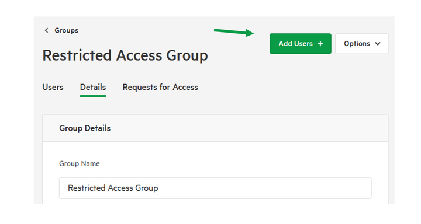Click the word Group in the page heading
Screen dimensions: 421x224
click(187, 56)
